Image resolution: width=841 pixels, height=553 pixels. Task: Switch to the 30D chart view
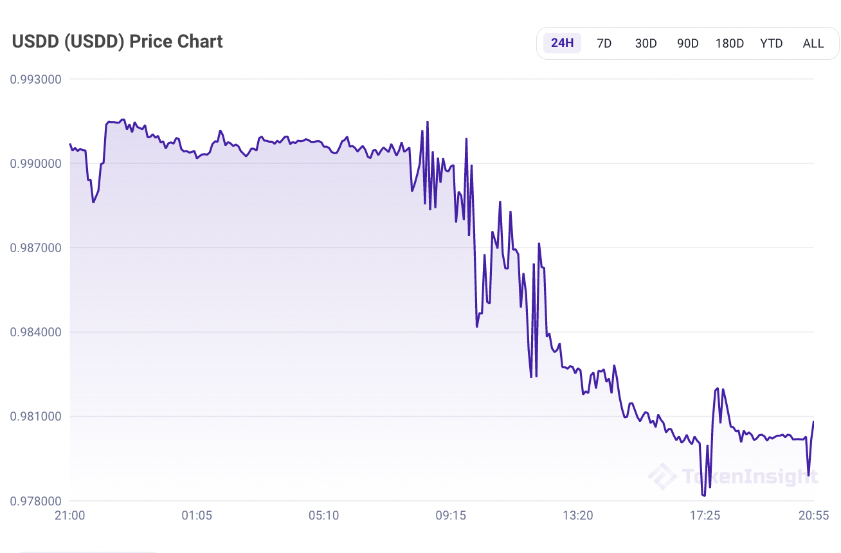click(x=646, y=43)
